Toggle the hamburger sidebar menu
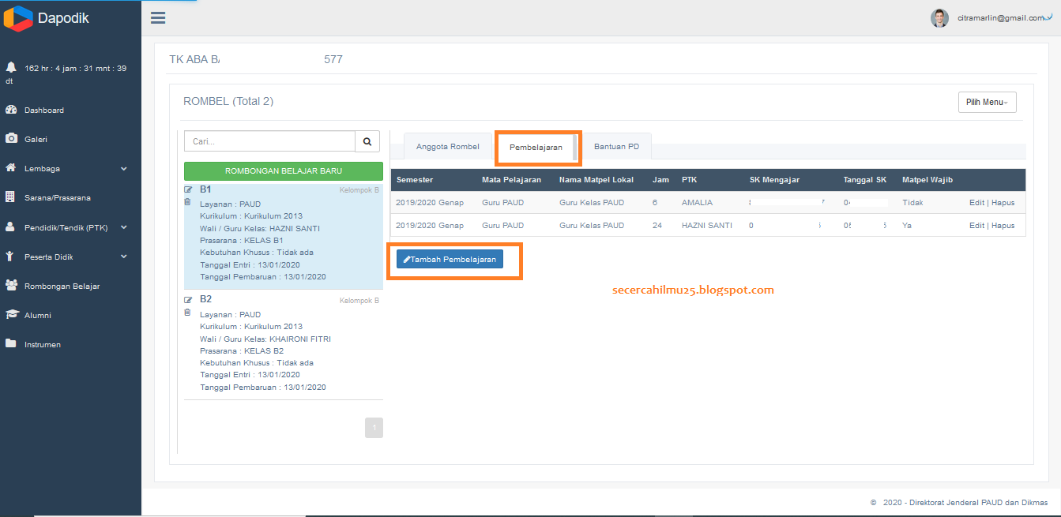This screenshot has height=517, width=1061. coord(158,18)
